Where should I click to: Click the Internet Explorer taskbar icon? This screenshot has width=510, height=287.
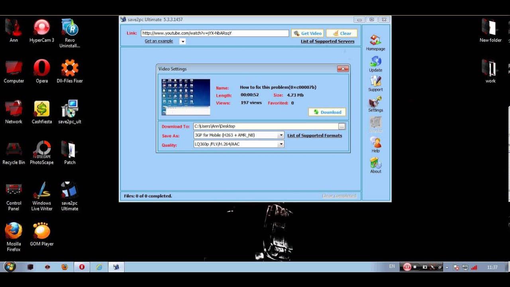(x=99, y=267)
